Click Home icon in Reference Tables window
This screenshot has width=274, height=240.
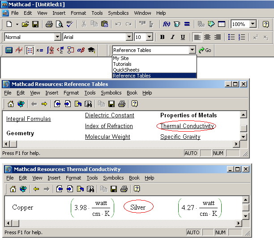click(11, 104)
